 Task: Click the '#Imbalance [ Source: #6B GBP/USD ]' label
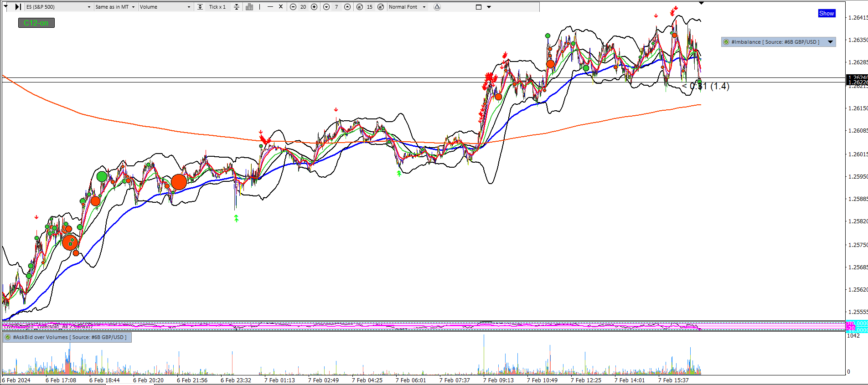pos(775,42)
